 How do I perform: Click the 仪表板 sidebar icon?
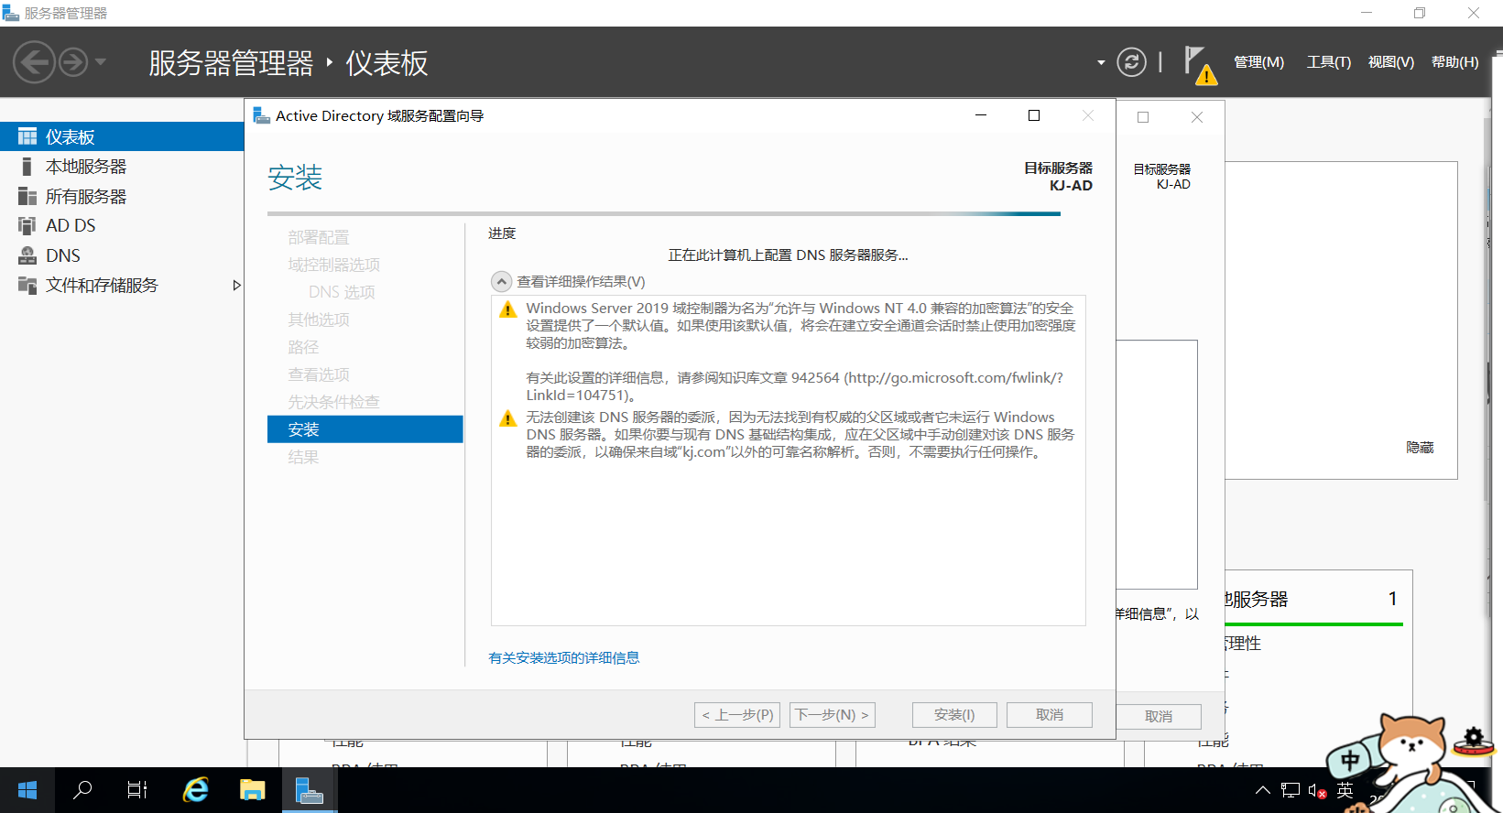tap(27, 136)
